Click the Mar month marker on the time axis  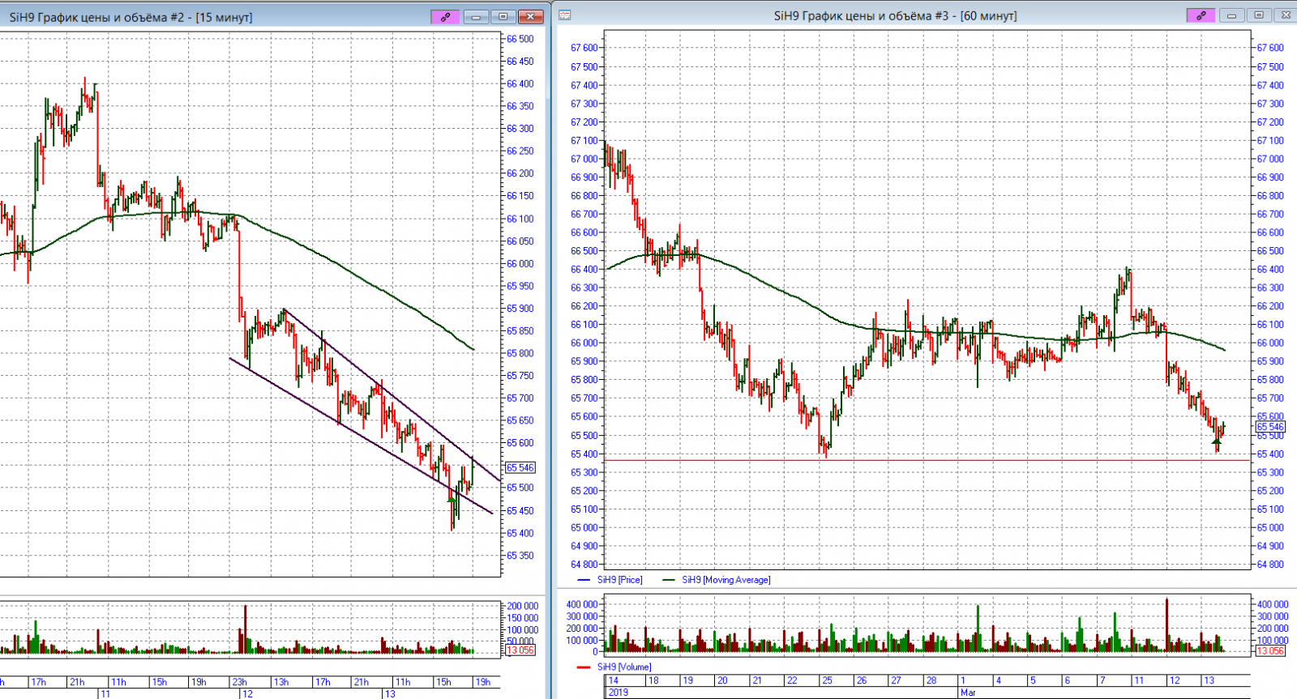coord(968,693)
